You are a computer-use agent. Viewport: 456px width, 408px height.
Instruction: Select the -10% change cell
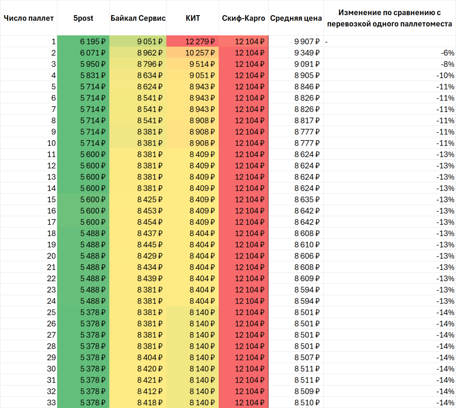click(x=389, y=76)
